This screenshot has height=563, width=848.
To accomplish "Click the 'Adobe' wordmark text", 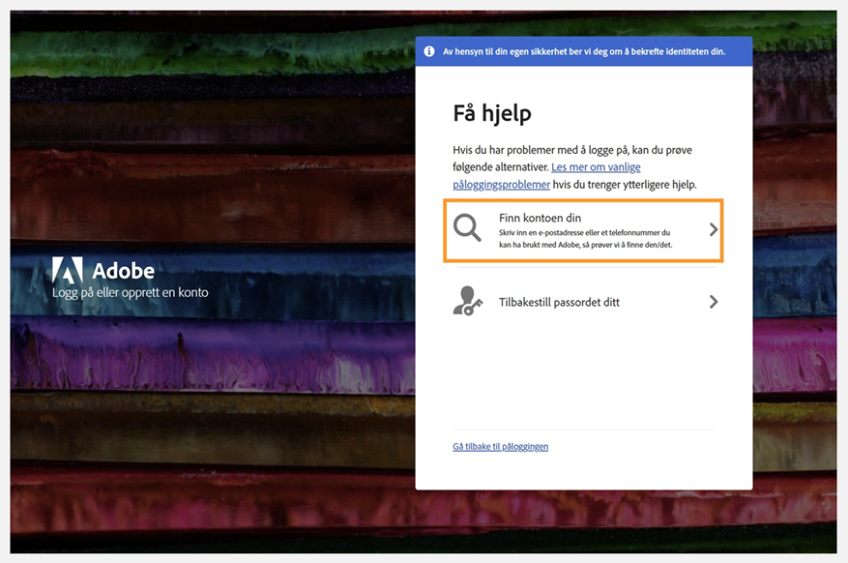I will 124,271.
